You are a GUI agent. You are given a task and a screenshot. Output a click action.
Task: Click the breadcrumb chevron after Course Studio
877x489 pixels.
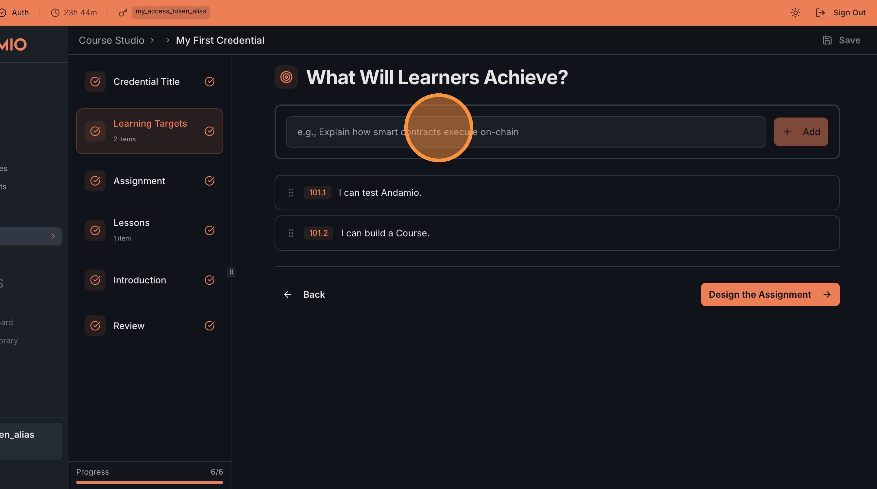152,40
